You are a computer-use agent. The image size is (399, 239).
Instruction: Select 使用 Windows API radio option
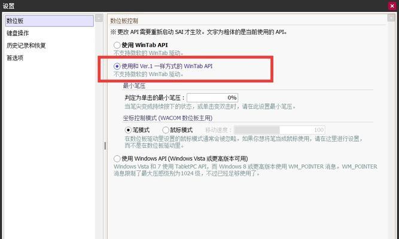click(181, 159)
